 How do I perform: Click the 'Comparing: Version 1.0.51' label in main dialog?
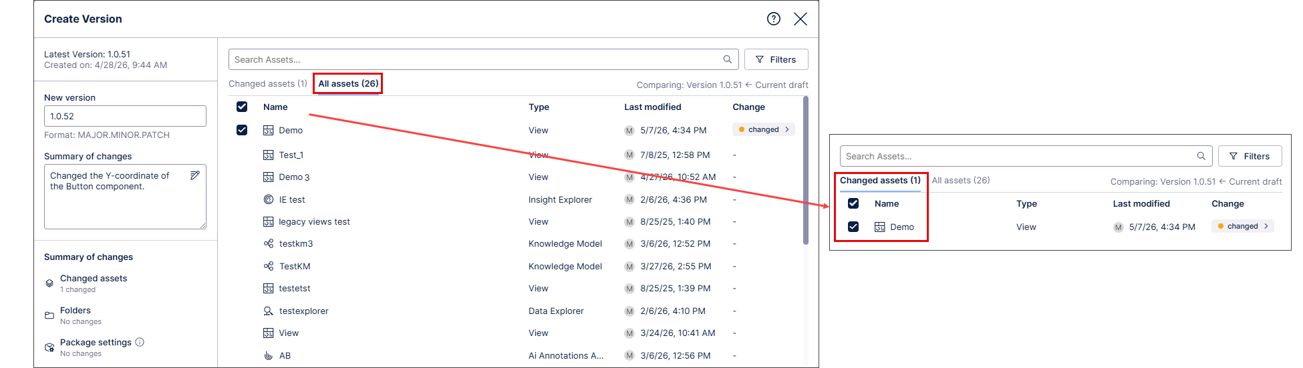(x=722, y=85)
